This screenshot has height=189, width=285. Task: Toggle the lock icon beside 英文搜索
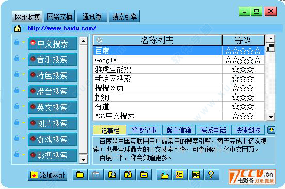click(17, 106)
